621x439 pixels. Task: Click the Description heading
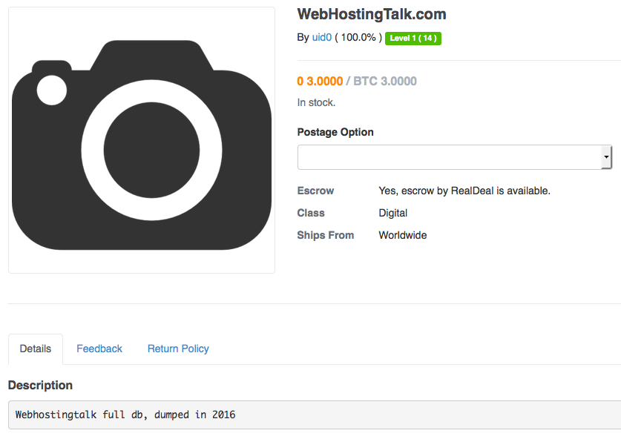(40, 386)
